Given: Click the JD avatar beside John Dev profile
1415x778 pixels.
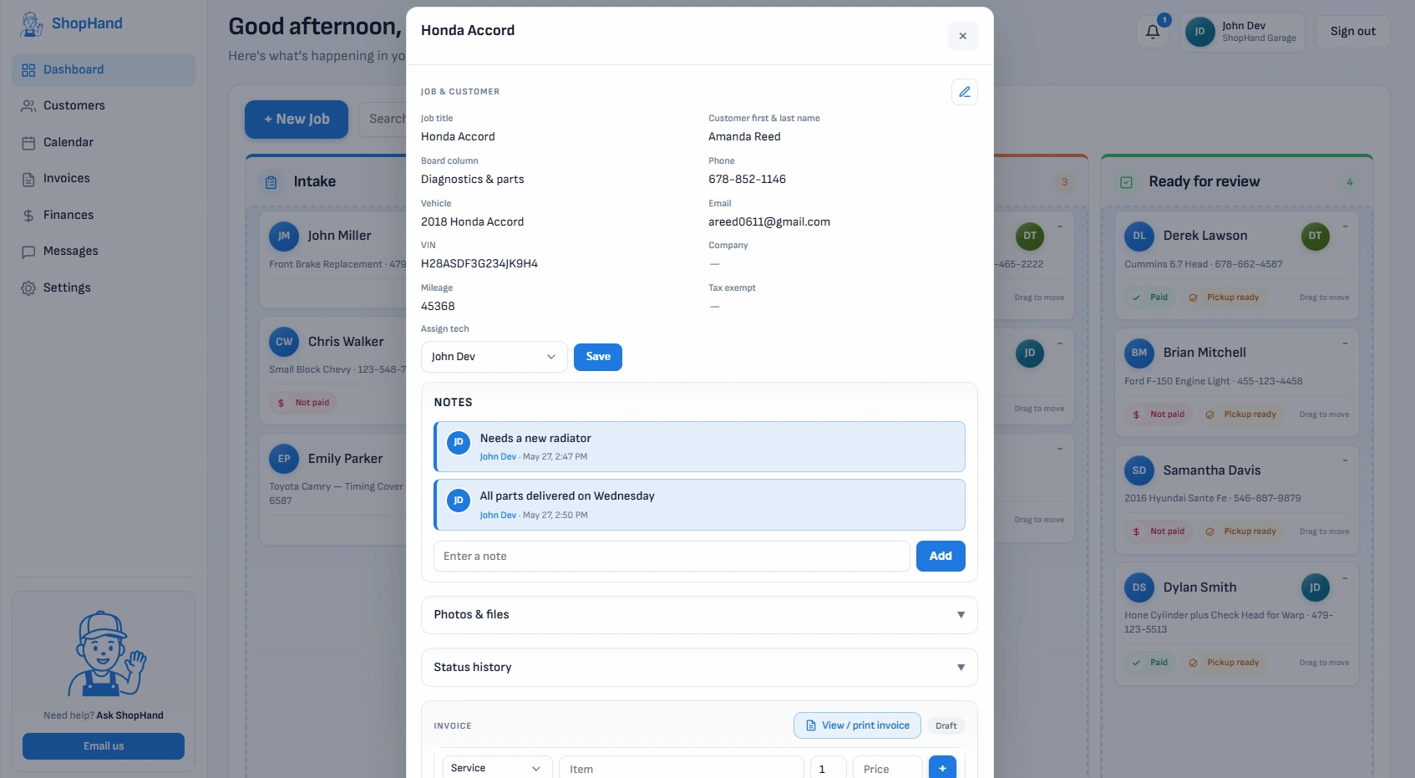Looking at the screenshot, I should pyautogui.click(x=1199, y=32).
